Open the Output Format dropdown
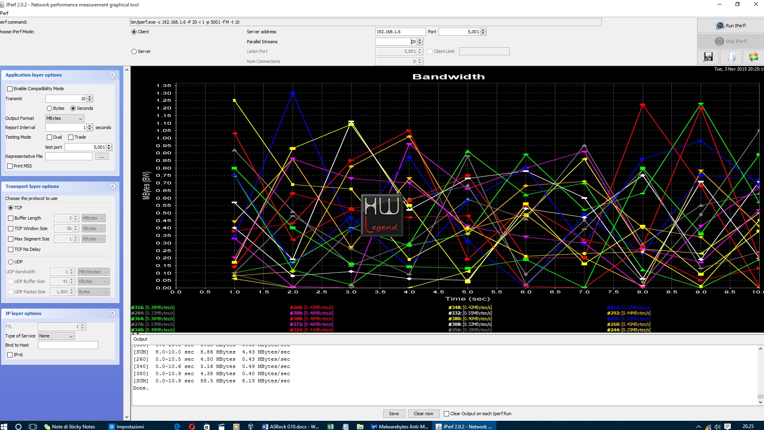This screenshot has width=764, height=430. click(x=65, y=118)
